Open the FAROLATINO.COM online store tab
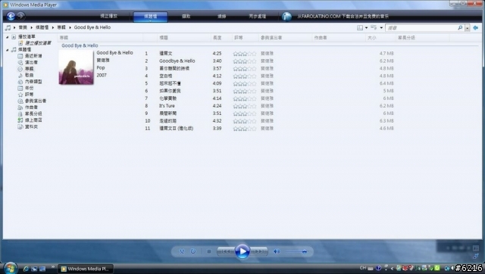Screen dimensions: 485x274 coord(343,17)
